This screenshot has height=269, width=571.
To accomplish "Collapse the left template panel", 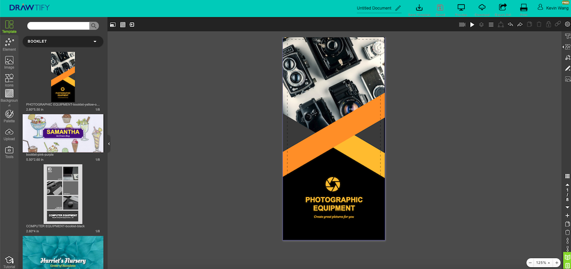I will coord(108,144).
